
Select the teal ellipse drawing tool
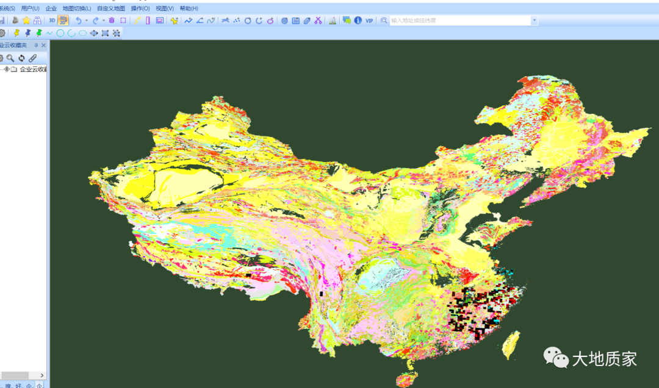click(x=83, y=33)
